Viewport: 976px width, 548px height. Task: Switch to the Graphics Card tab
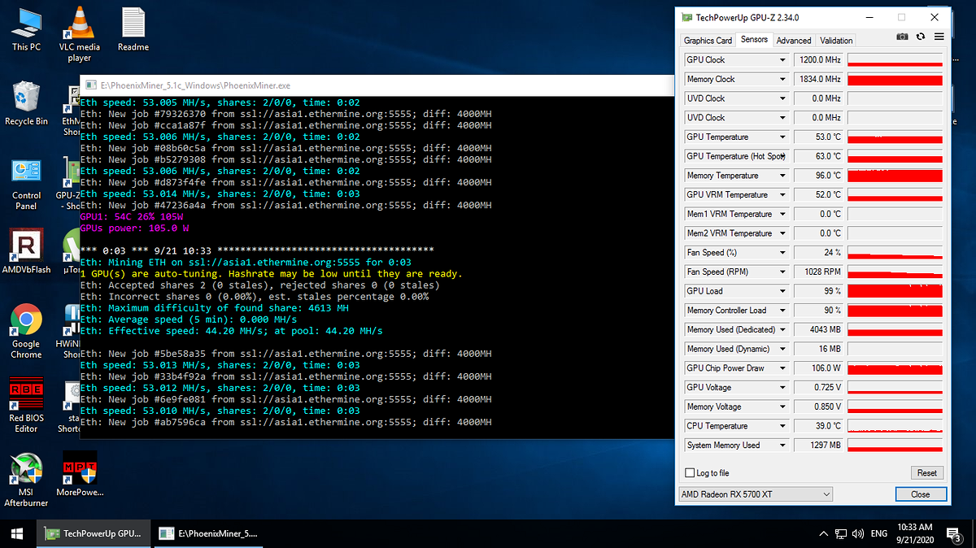(x=708, y=41)
